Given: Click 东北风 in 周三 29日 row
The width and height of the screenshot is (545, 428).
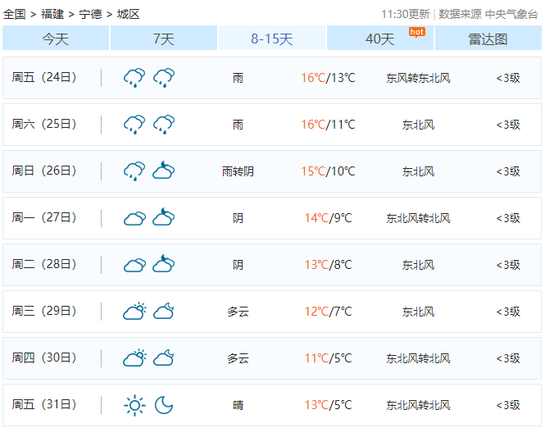Looking at the screenshot, I should coord(418,312).
